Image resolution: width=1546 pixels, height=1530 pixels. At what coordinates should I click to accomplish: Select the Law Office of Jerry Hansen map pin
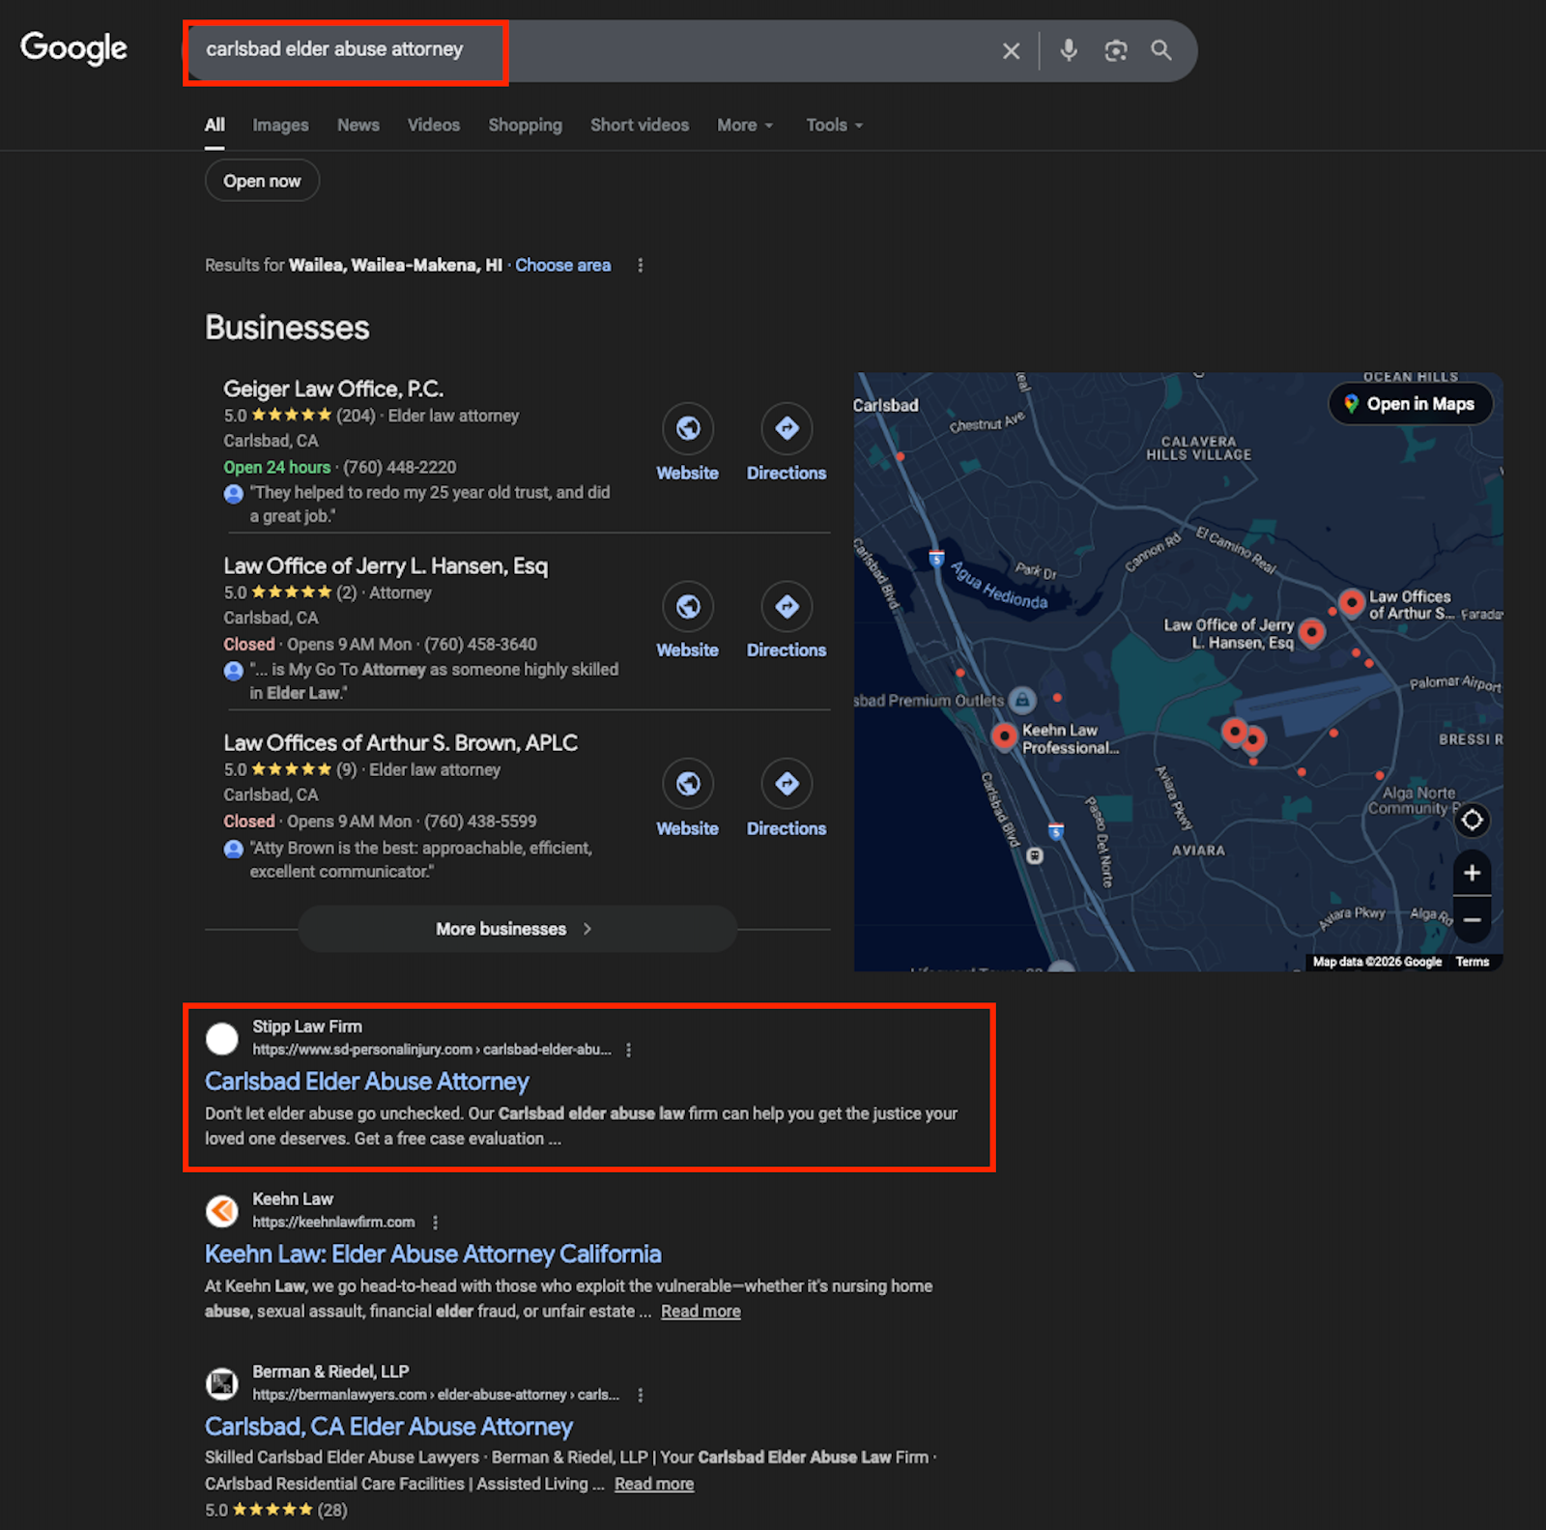1311,632
